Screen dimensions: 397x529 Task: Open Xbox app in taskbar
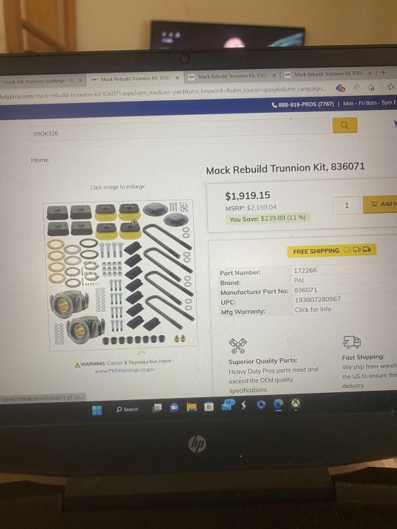tap(295, 404)
